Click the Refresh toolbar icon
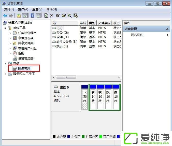 (x=46, y=16)
